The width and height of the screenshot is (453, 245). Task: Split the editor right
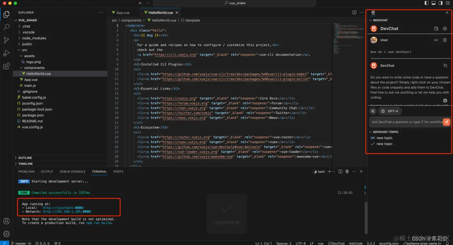coord(354,12)
